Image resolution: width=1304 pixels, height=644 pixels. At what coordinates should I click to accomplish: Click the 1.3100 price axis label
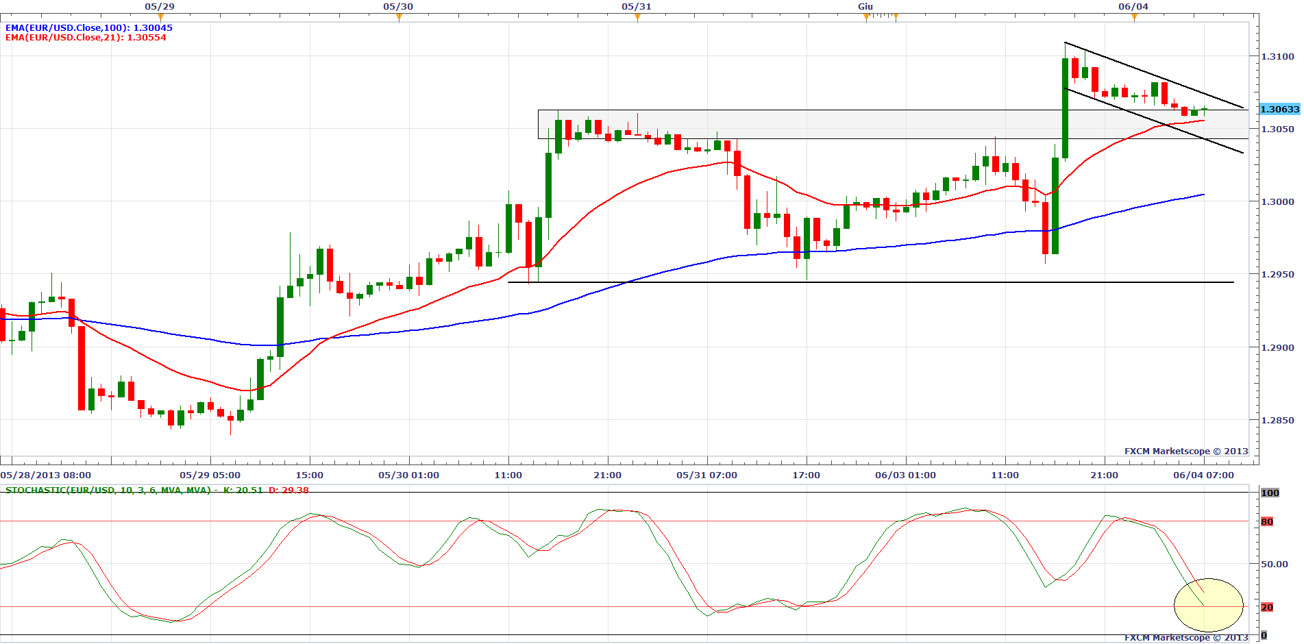tap(1277, 56)
